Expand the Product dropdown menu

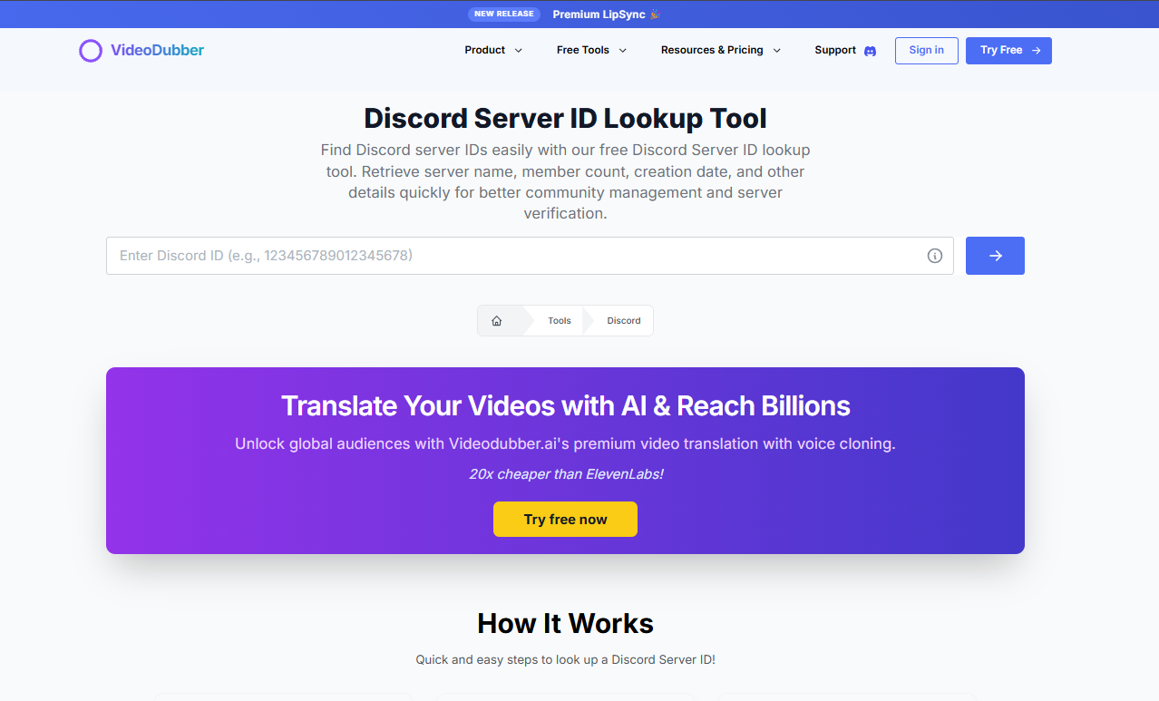pos(493,50)
